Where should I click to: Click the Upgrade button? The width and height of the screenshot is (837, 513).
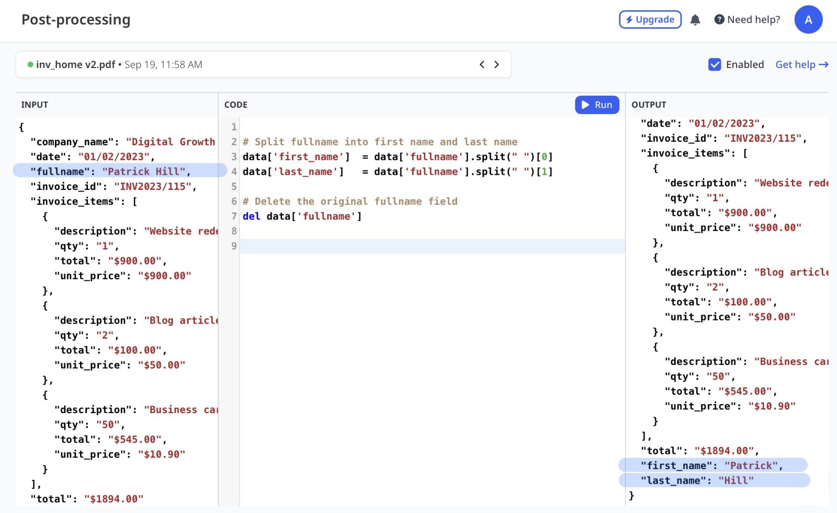coord(650,19)
